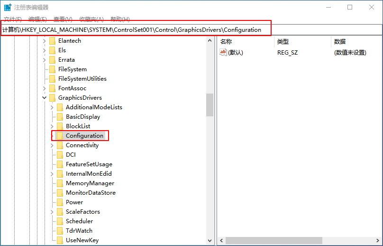
Task: Click the MemoryManager folder icon
Action: [x=60, y=183]
